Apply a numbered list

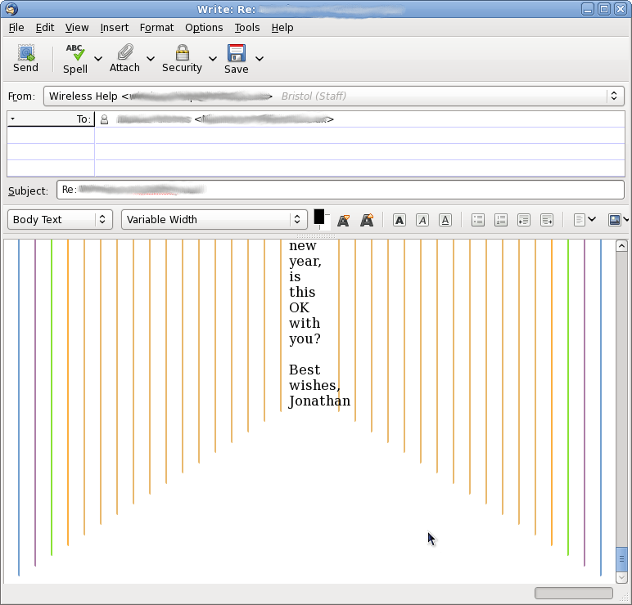click(501, 220)
